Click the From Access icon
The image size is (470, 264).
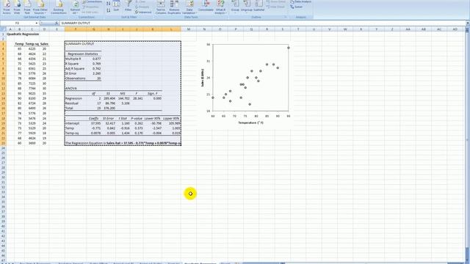click(x=7, y=7)
